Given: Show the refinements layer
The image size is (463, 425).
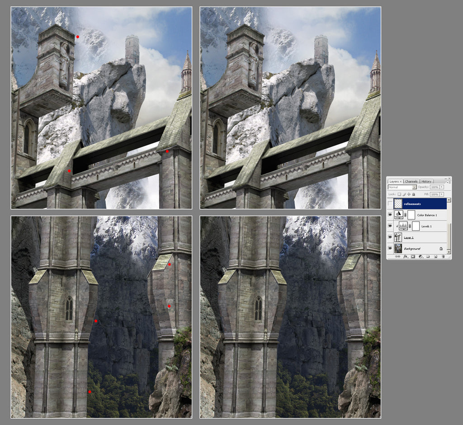Looking at the screenshot, I should point(390,203).
